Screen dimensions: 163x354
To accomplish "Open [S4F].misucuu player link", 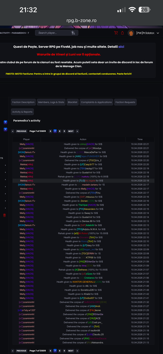I will click(87, 197).
